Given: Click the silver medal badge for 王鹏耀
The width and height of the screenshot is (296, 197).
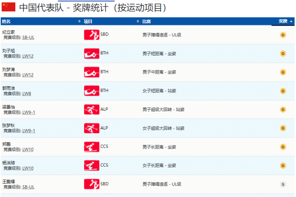Looking at the screenshot, I should click(x=283, y=184).
